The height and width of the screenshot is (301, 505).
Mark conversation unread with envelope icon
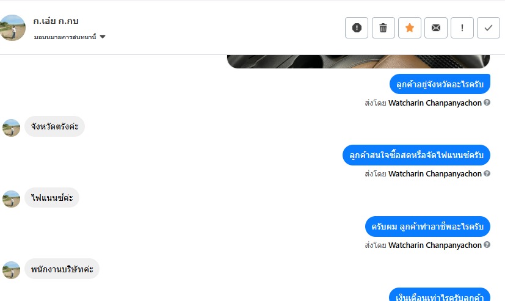click(x=436, y=27)
